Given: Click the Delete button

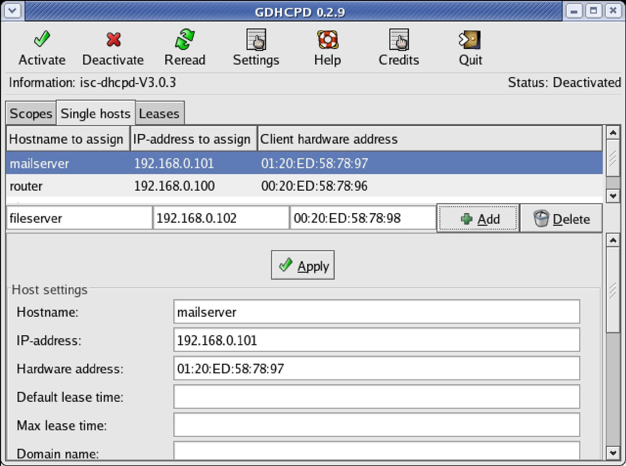Looking at the screenshot, I should click(561, 219).
